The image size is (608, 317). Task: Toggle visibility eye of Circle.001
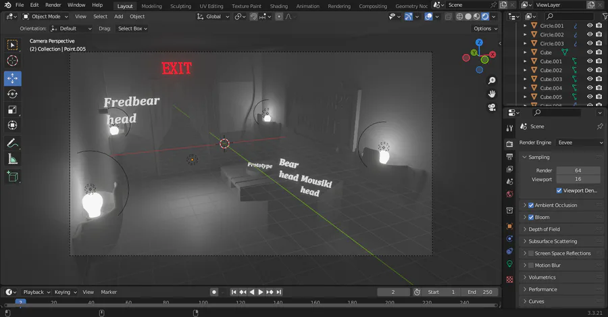[x=590, y=26]
